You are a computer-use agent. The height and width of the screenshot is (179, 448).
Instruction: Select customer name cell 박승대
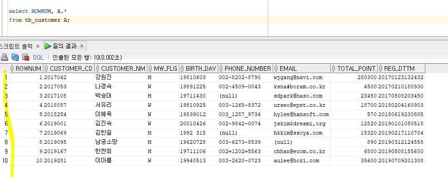pos(121,96)
